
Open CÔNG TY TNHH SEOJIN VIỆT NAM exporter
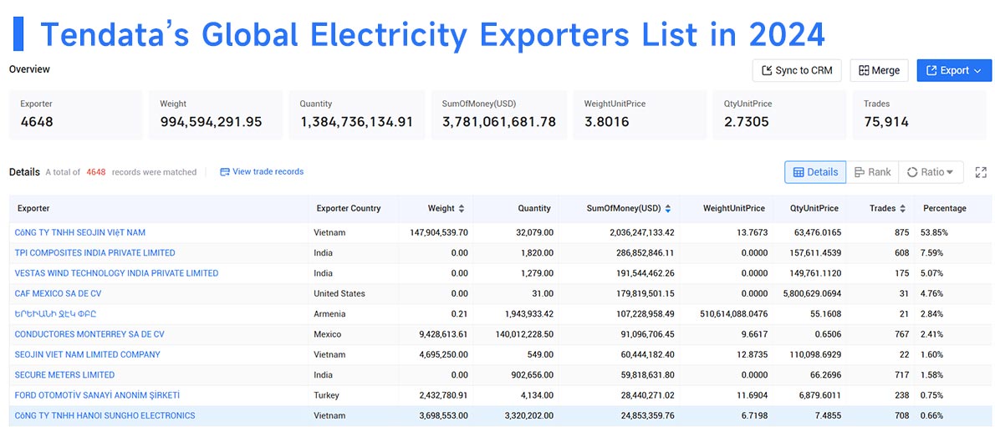[x=80, y=233]
